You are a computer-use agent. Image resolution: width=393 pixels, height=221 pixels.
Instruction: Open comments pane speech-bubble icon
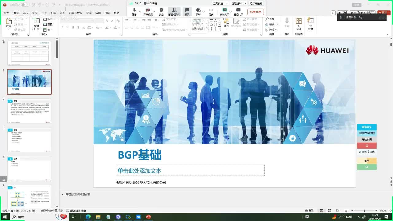333,13
